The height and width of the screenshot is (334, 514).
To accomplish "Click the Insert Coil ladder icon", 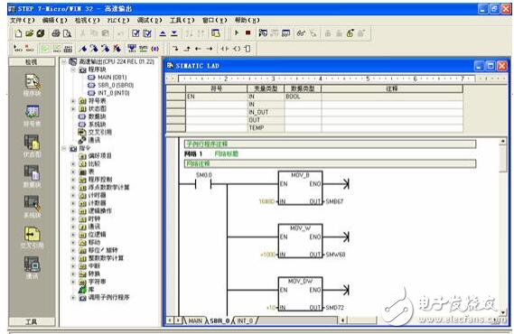I will [x=237, y=49].
